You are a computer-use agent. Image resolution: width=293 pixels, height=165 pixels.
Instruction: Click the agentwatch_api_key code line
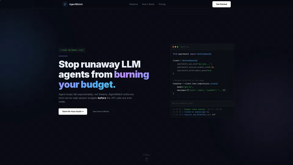coord(194,64)
